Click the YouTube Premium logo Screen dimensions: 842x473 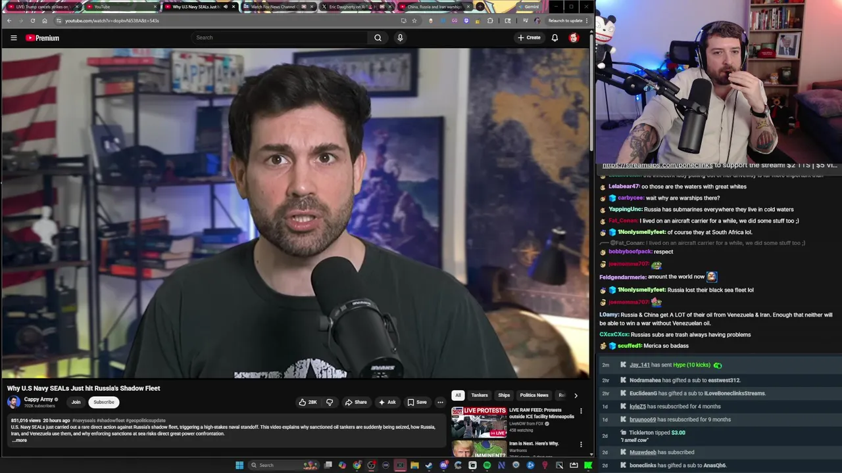42,38
